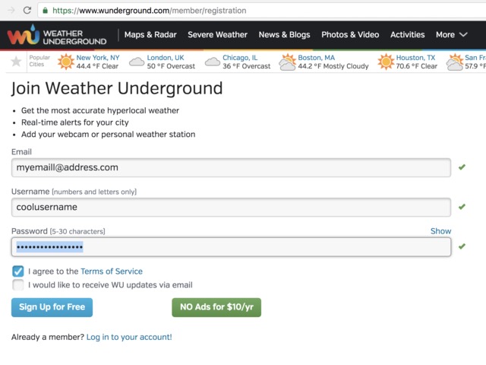Click the partly cloudy icon for San Francisco
Image resolution: width=486 pixels, height=365 pixels.
pos(454,62)
